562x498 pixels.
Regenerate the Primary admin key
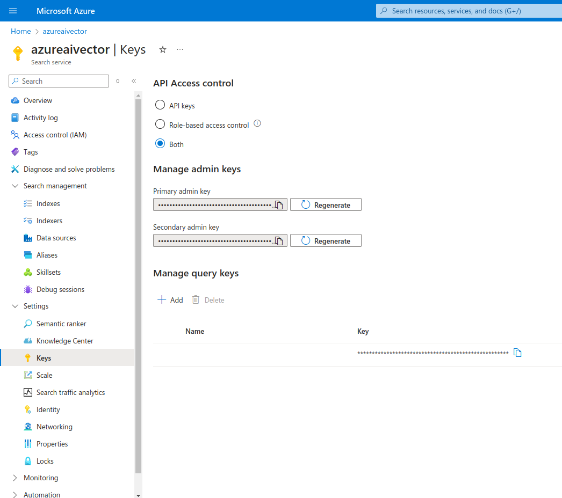point(326,204)
